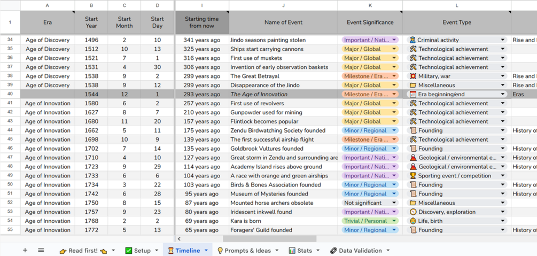The width and height of the screenshot is (537, 256).
Task: Click Age of Discovery cell in row 34
Action: pos(48,40)
